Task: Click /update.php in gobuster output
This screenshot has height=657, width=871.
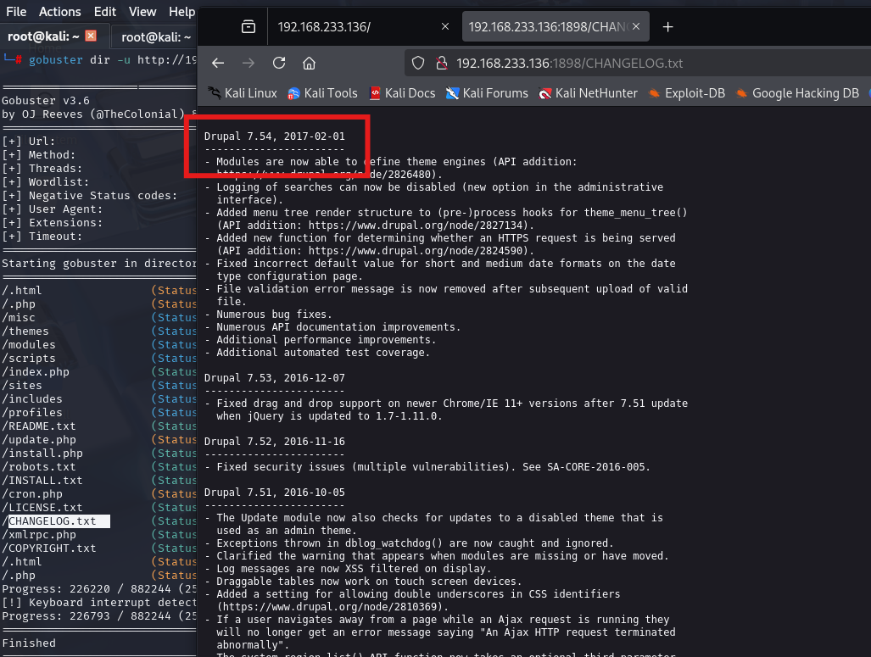Action: coord(39,439)
